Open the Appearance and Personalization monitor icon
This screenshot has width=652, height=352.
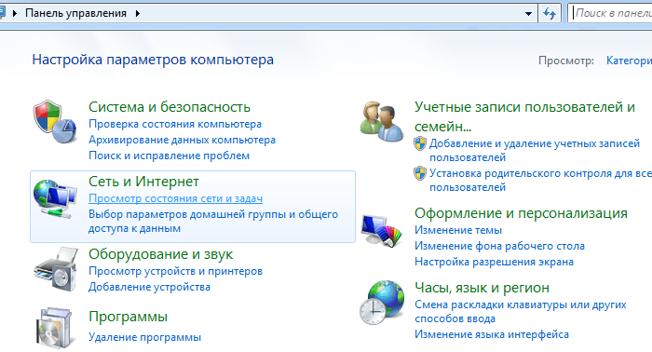(382, 230)
